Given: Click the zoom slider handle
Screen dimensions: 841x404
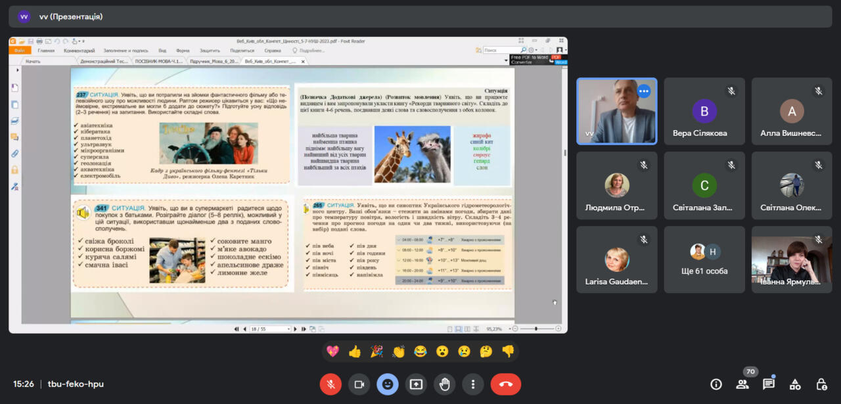Looking at the screenshot, I should (x=537, y=328).
